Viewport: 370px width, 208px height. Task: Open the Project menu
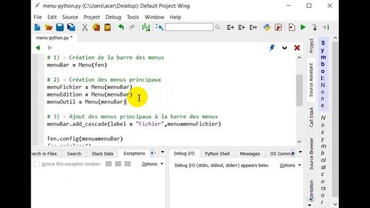coord(91,17)
